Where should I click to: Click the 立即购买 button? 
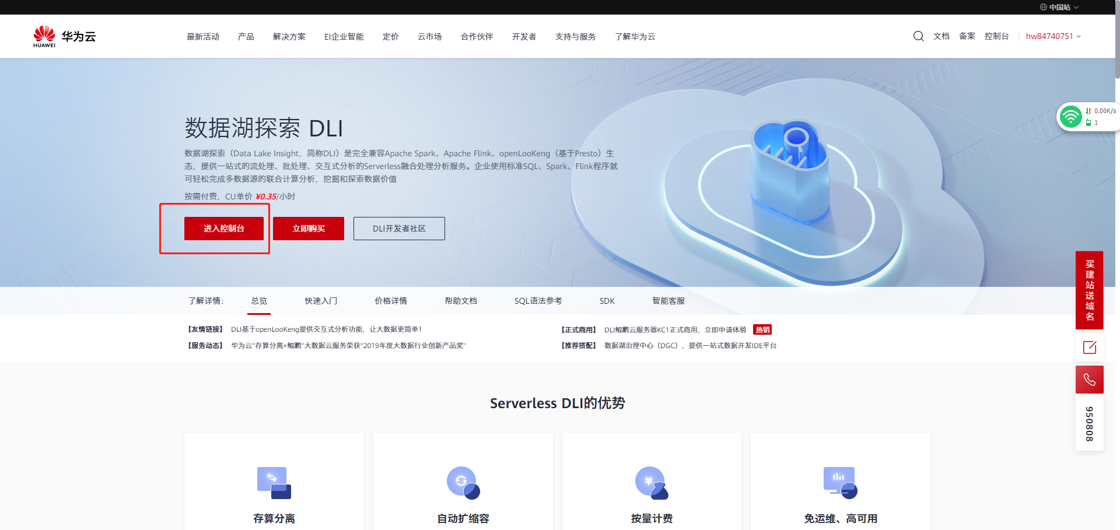pos(309,229)
